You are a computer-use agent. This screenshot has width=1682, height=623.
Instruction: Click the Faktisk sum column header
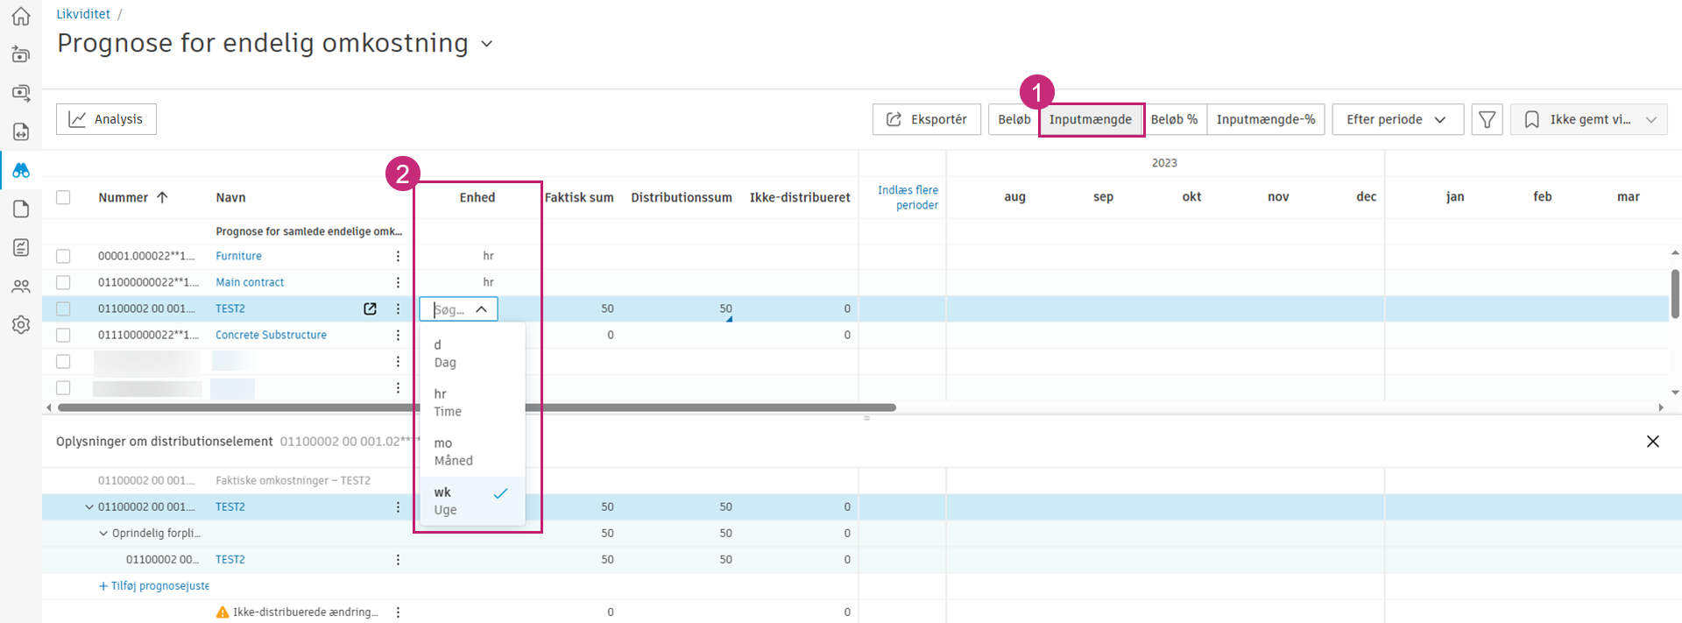tap(579, 197)
